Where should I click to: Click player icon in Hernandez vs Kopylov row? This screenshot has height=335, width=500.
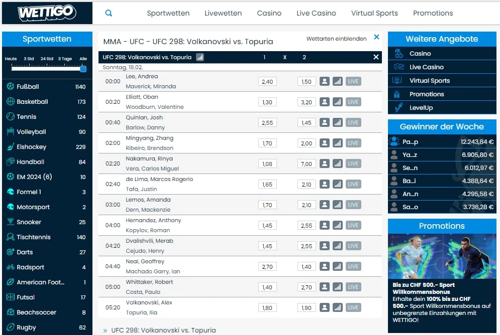(x=324, y=225)
